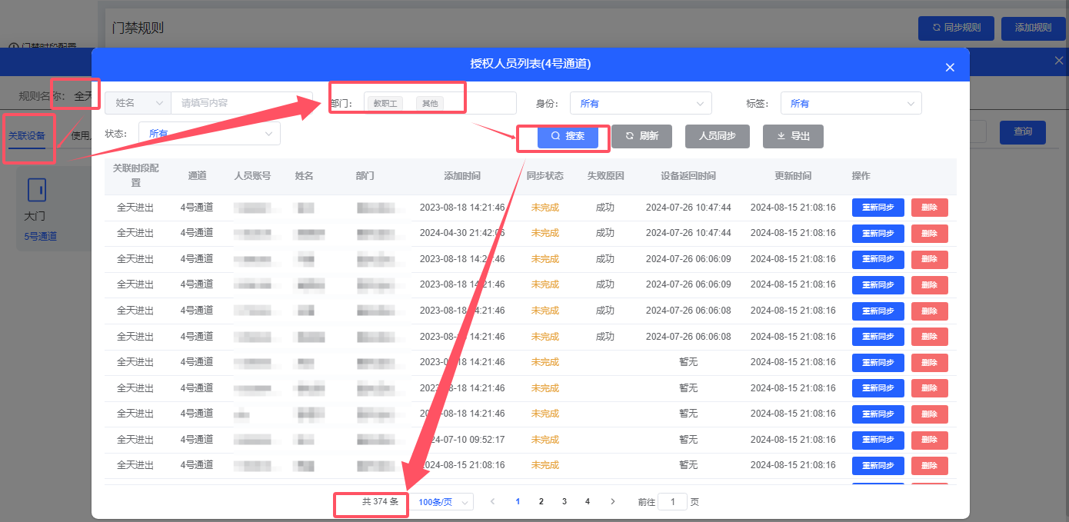
Task: Open the 姓名 search field type dropdown
Action: 138,103
